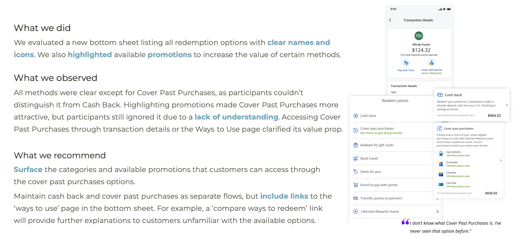
Task: Tap the Whole Foods merchant logo
Action: coord(419,36)
